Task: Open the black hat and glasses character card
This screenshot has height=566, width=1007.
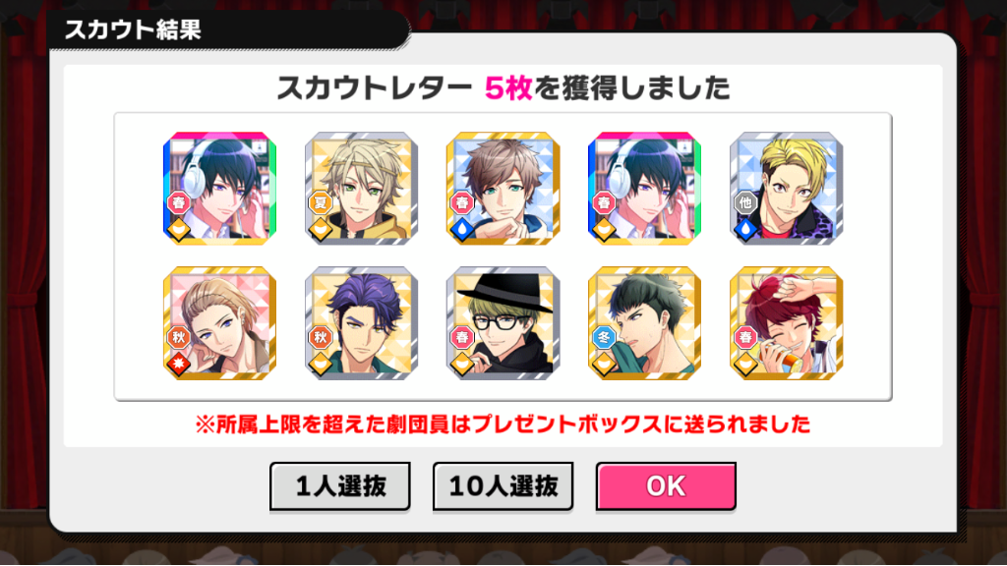Action: (503, 322)
